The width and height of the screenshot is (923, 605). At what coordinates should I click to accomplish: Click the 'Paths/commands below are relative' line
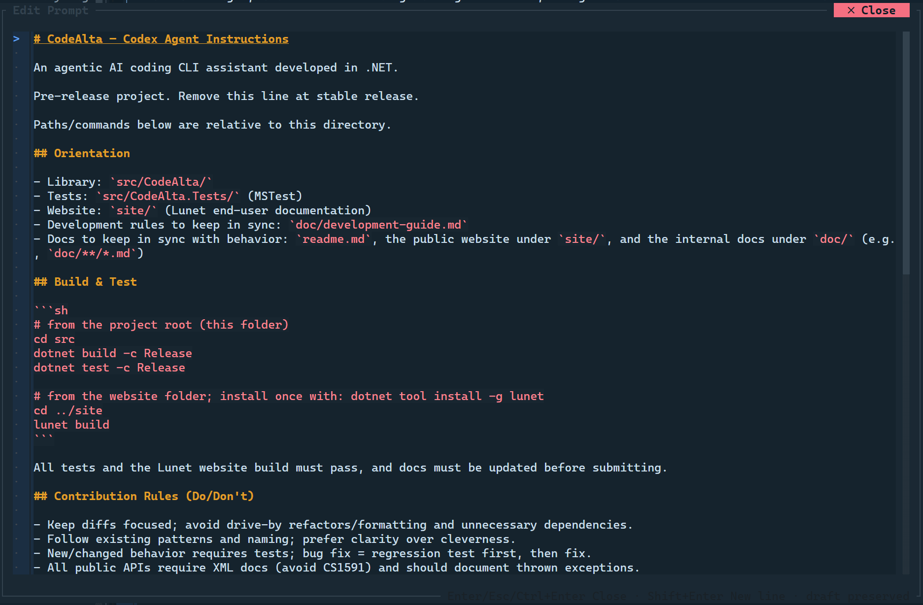[x=212, y=125]
